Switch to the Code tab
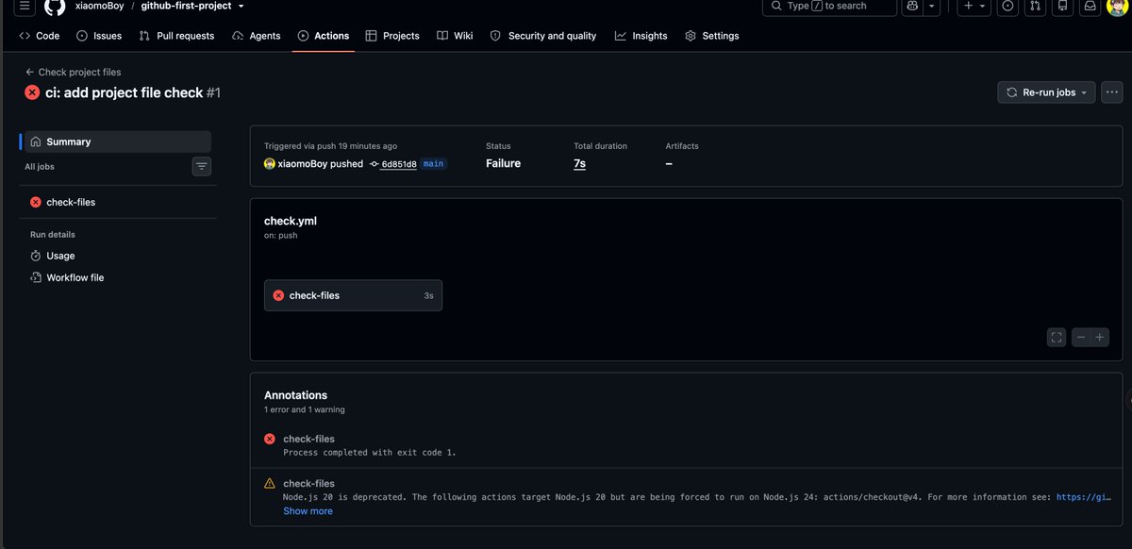 (40, 36)
